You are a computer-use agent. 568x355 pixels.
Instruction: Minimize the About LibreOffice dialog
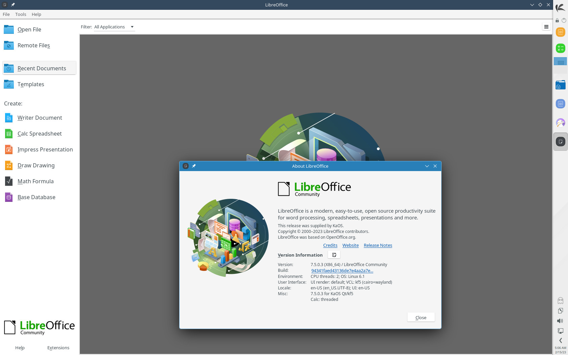coord(427,166)
